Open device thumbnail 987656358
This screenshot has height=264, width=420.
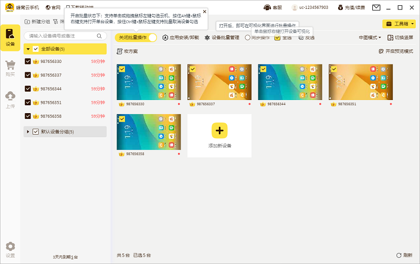(x=149, y=132)
